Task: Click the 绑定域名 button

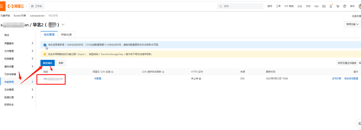Action: pyautogui.click(x=47, y=63)
